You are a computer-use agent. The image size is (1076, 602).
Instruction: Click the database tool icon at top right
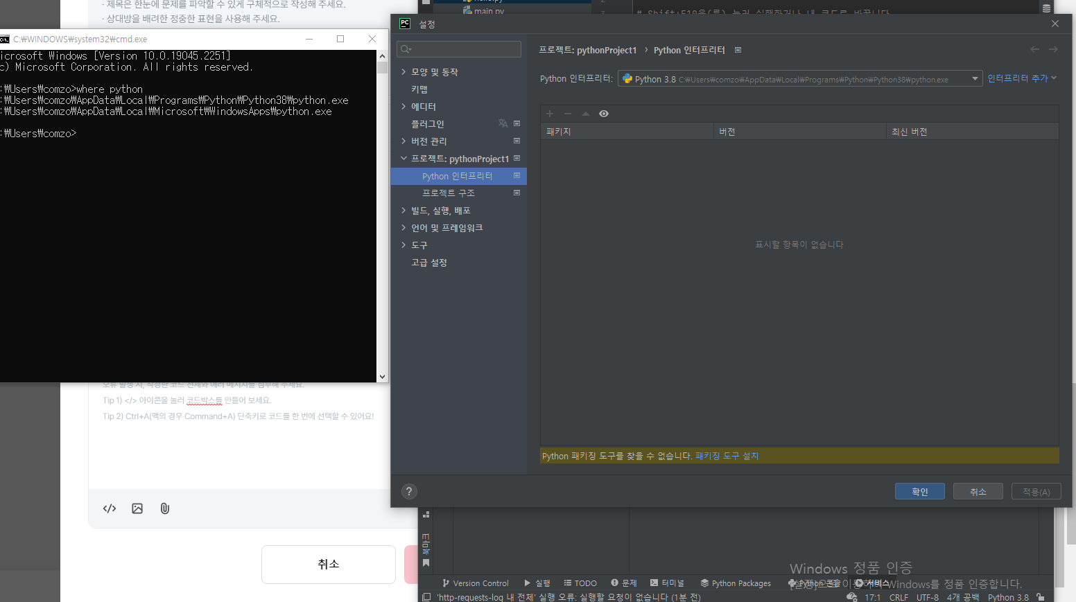pos(1046,8)
